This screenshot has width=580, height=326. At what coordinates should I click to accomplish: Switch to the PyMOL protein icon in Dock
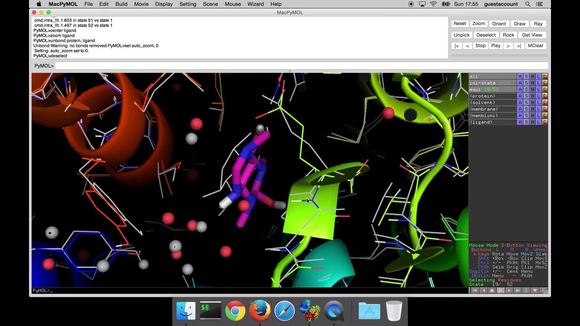(x=309, y=311)
